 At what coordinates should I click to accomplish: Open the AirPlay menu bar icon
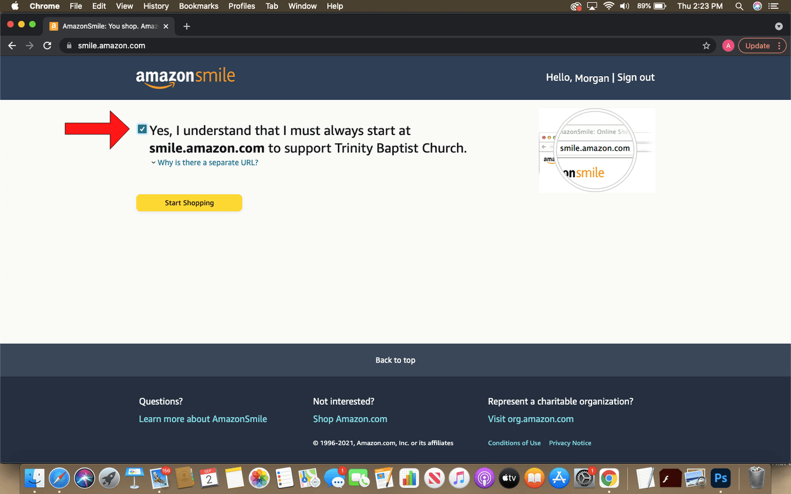[592, 6]
